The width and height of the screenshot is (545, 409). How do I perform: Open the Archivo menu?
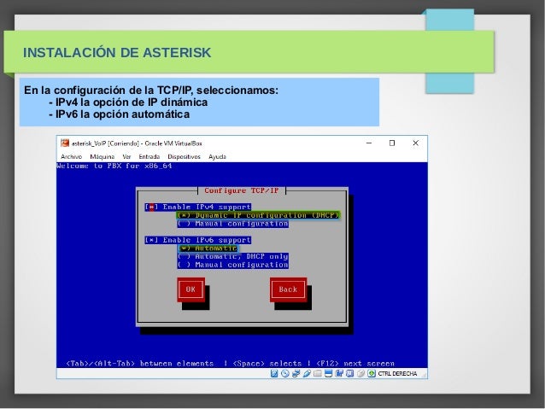(71, 157)
